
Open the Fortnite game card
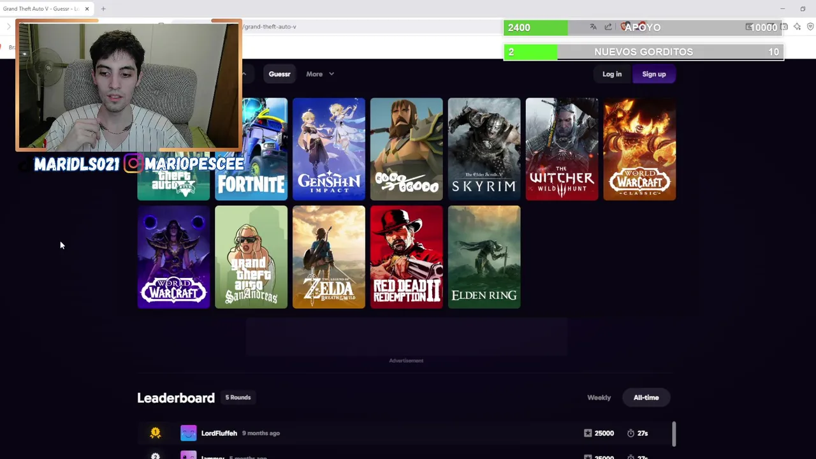point(251,149)
